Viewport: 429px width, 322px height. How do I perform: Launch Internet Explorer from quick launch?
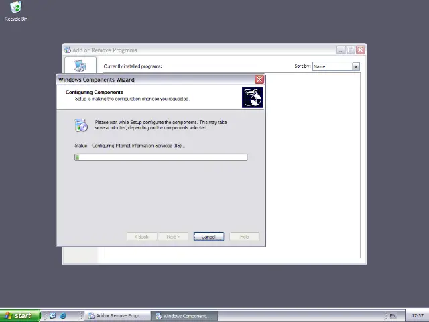click(63, 315)
